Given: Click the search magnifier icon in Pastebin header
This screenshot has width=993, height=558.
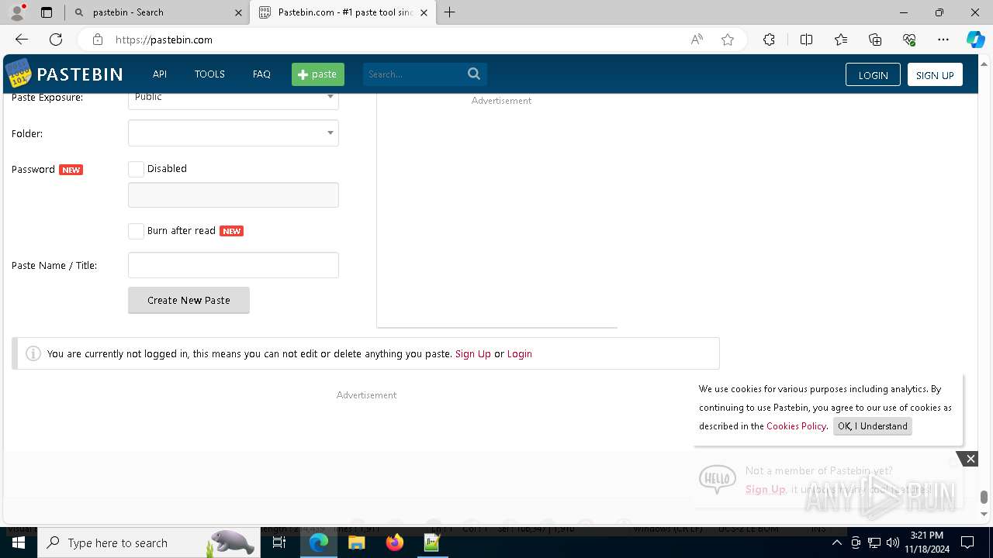Looking at the screenshot, I should point(474,74).
